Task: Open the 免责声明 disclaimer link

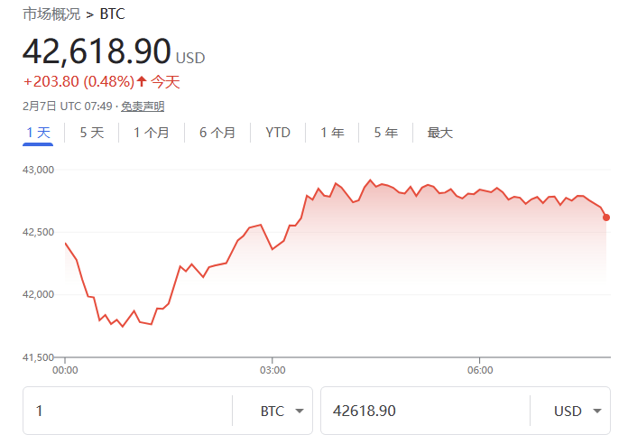Action: [143, 106]
